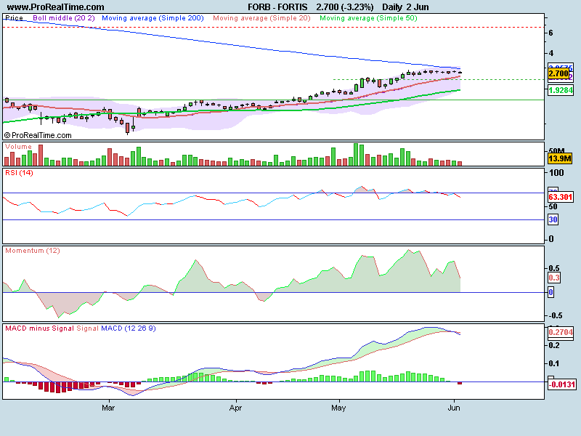Viewport: 581px width, 436px height.
Task: Click the Volume panel label
Action: pyautogui.click(x=19, y=147)
